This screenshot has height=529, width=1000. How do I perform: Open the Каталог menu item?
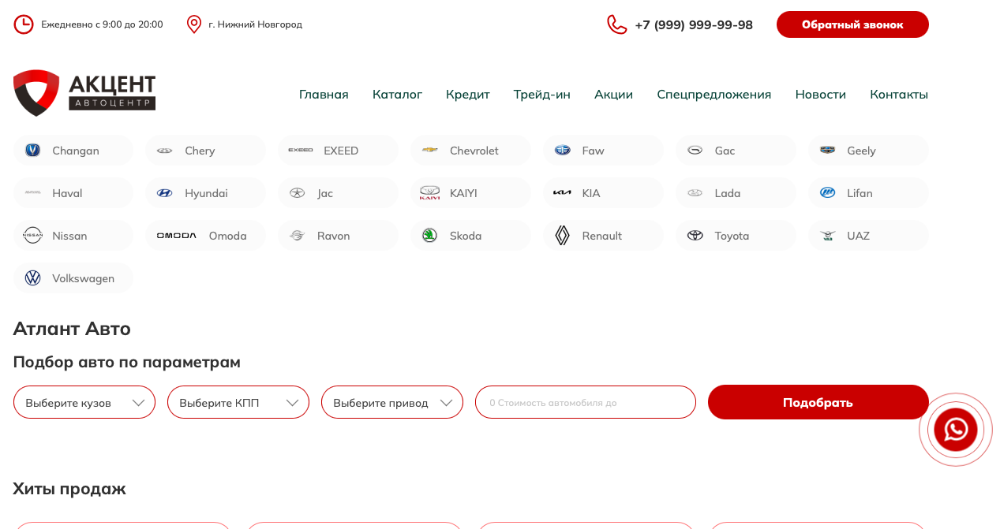tap(397, 95)
